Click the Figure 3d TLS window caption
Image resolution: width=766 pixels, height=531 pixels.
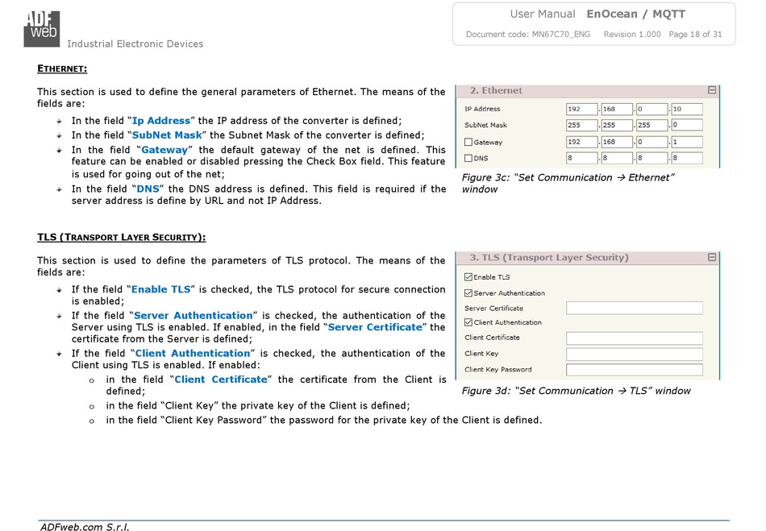(x=577, y=391)
